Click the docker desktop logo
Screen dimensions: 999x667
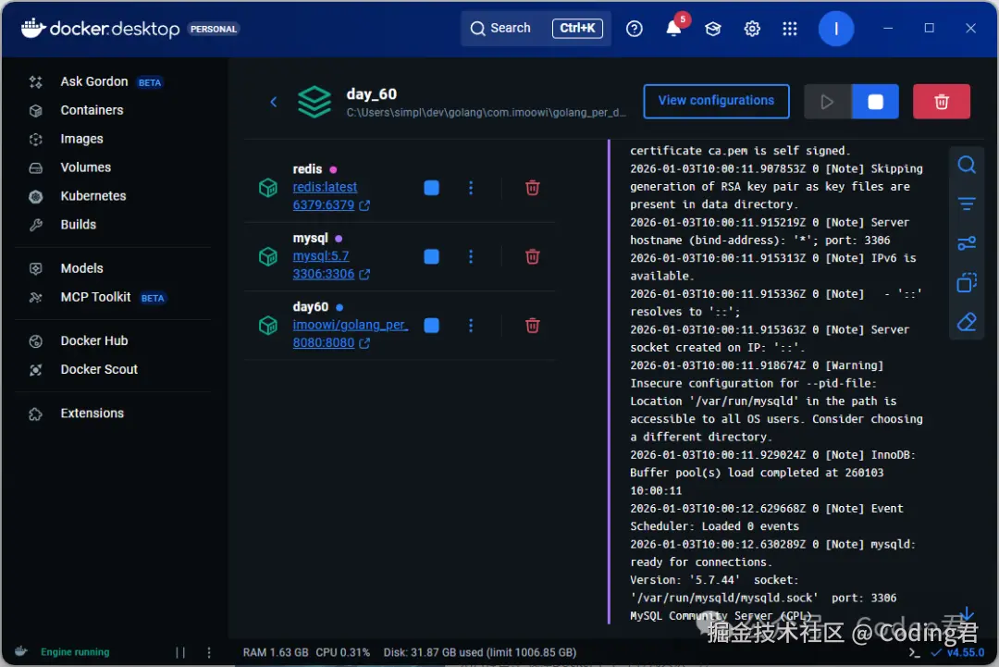coord(101,29)
